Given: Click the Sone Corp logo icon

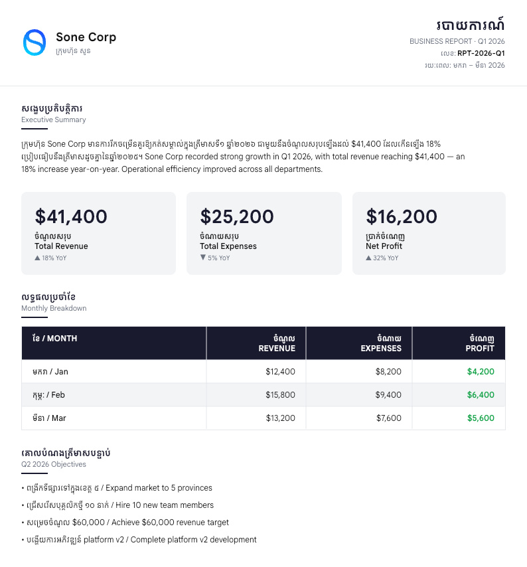Looking at the screenshot, I should [35, 42].
